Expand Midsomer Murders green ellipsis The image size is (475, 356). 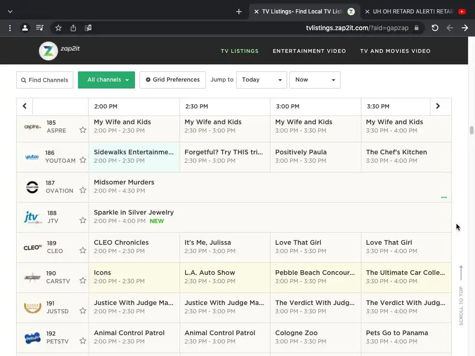(x=444, y=197)
